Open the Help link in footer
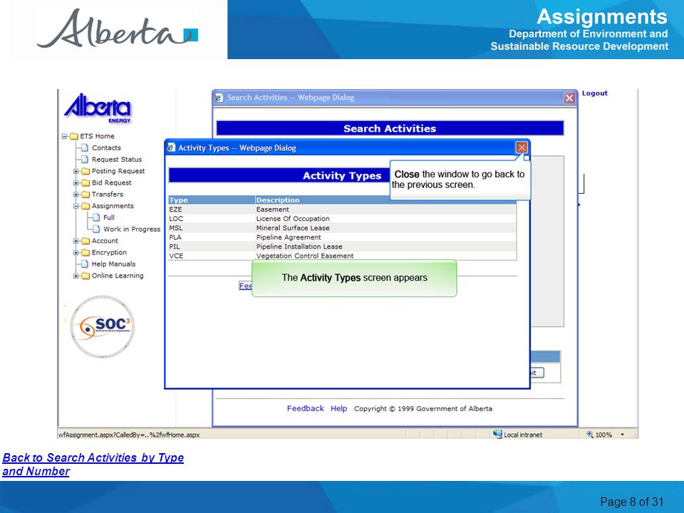Viewport: 684px width, 513px height. (x=338, y=408)
